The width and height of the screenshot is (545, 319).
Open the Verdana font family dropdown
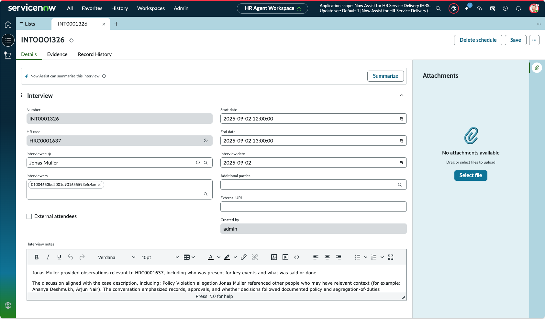tap(117, 257)
